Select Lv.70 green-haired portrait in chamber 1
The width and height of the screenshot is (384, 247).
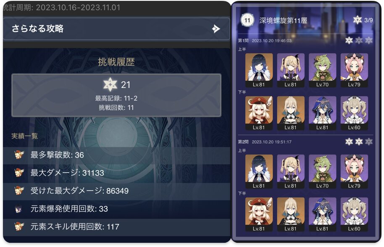322,70
